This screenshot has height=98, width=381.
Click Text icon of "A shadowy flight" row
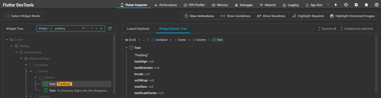point(46,90)
